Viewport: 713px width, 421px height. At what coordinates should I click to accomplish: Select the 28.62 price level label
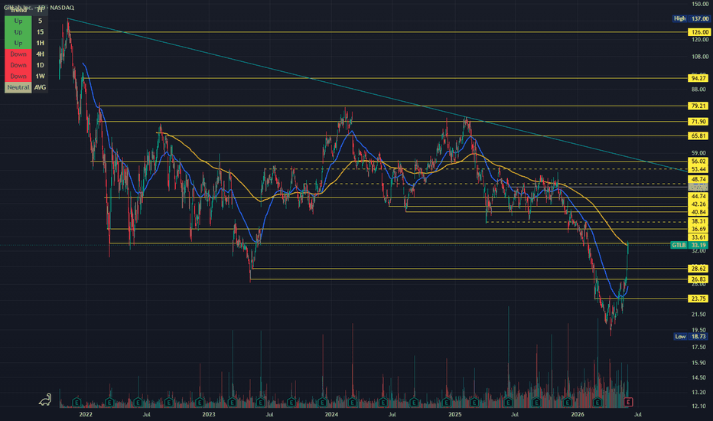coord(698,269)
